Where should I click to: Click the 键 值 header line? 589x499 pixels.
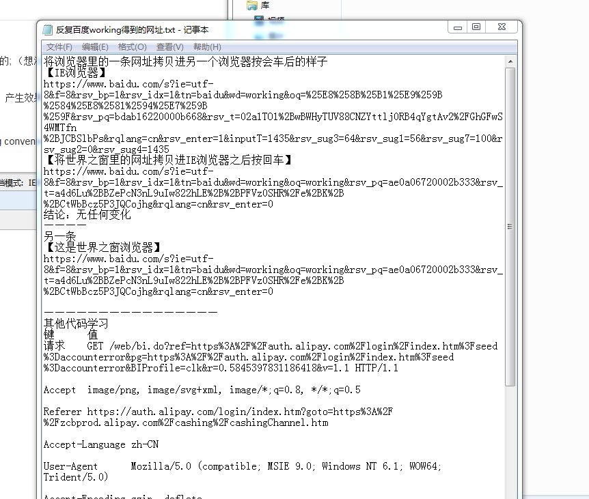tap(71, 334)
